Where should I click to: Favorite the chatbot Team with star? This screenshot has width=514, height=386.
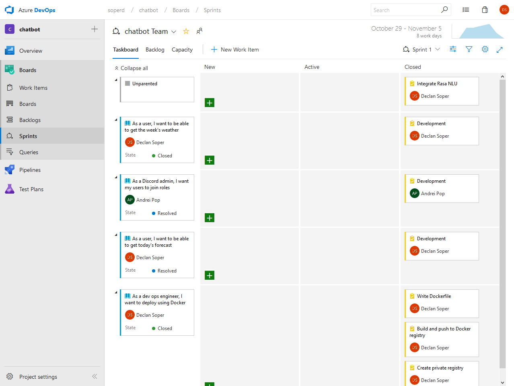coord(186,31)
